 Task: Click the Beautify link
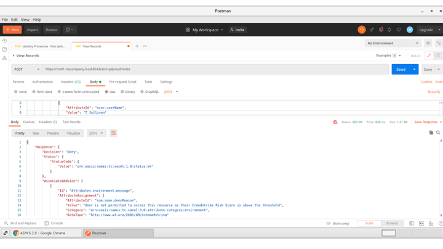[434, 92]
